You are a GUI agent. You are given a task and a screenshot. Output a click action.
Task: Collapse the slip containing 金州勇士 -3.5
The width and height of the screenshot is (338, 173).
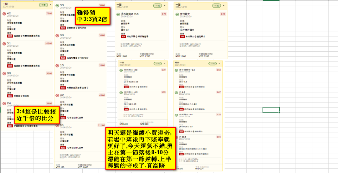(164, 64)
